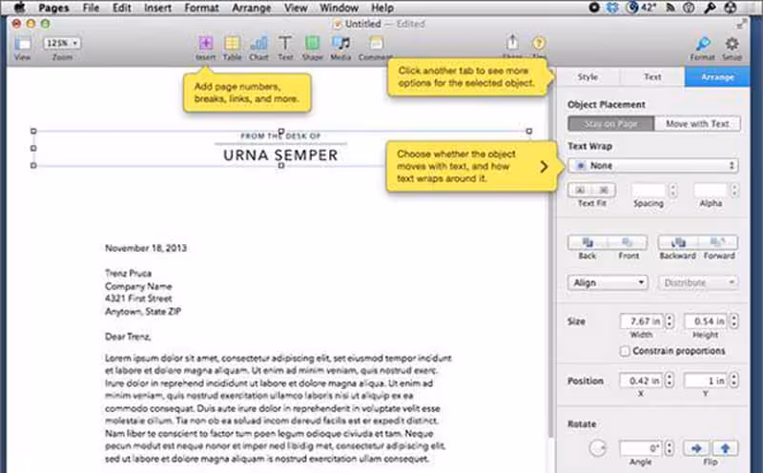Select Stay on Page placement
This screenshot has width=763, height=473.
pos(611,124)
